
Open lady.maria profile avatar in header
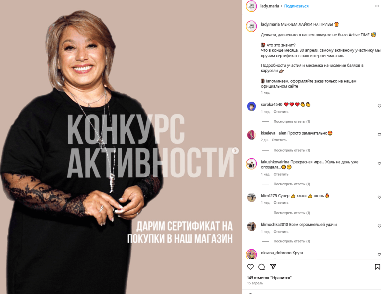[x=251, y=6]
